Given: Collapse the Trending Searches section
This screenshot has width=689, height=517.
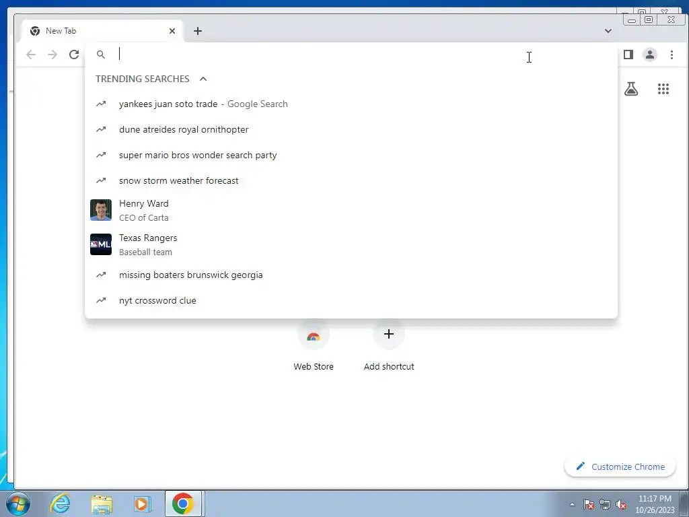Looking at the screenshot, I should click(x=203, y=79).
